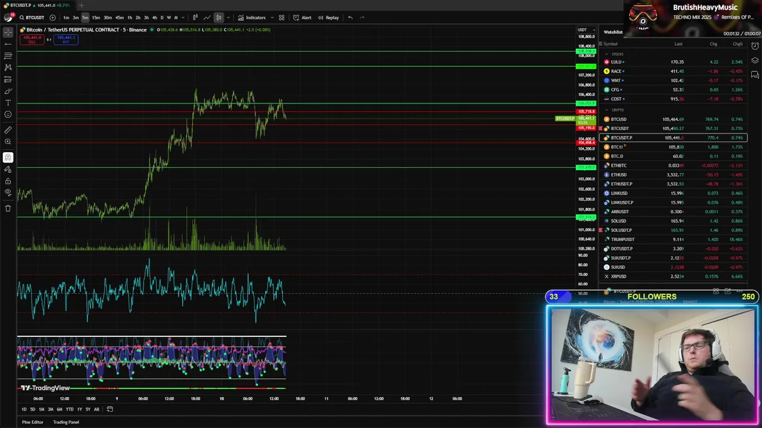The height and width of the screenshot is (428, 762).
Task: Select the line chart style icon
Action: click(x=207, y=17)
